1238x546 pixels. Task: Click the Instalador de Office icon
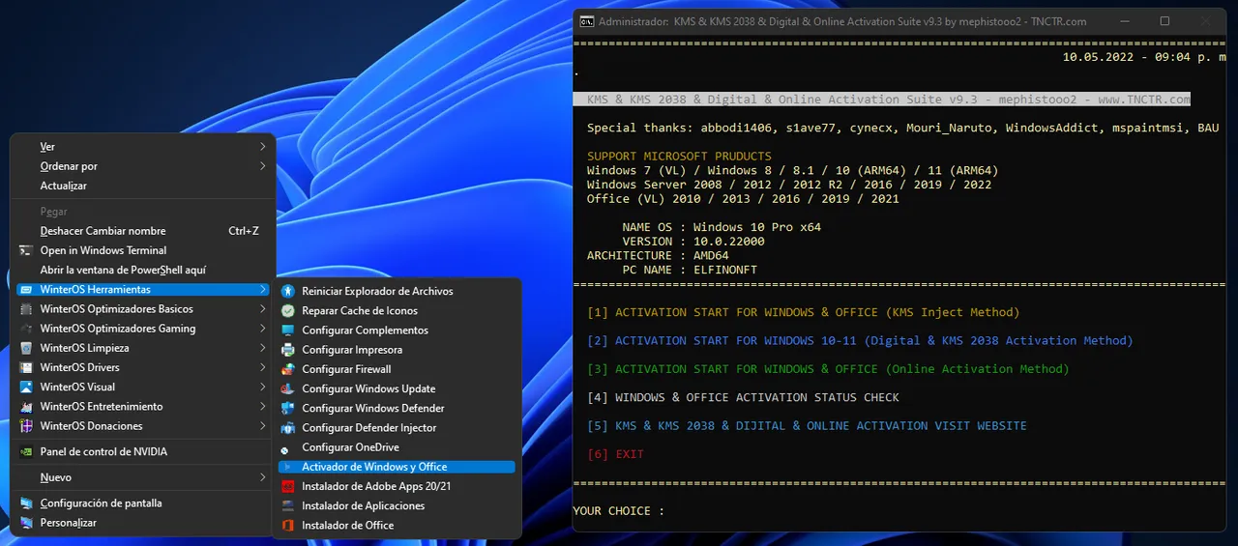tap(287, 525)
